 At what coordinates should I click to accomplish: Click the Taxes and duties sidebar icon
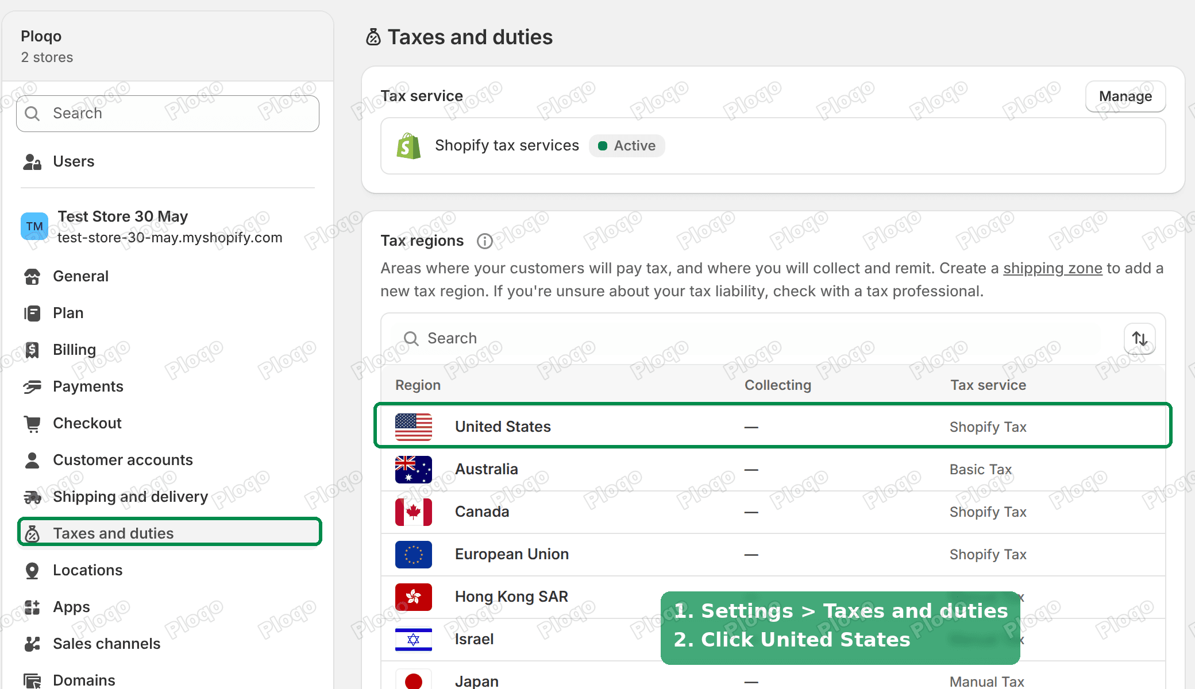tap(32, 534)
